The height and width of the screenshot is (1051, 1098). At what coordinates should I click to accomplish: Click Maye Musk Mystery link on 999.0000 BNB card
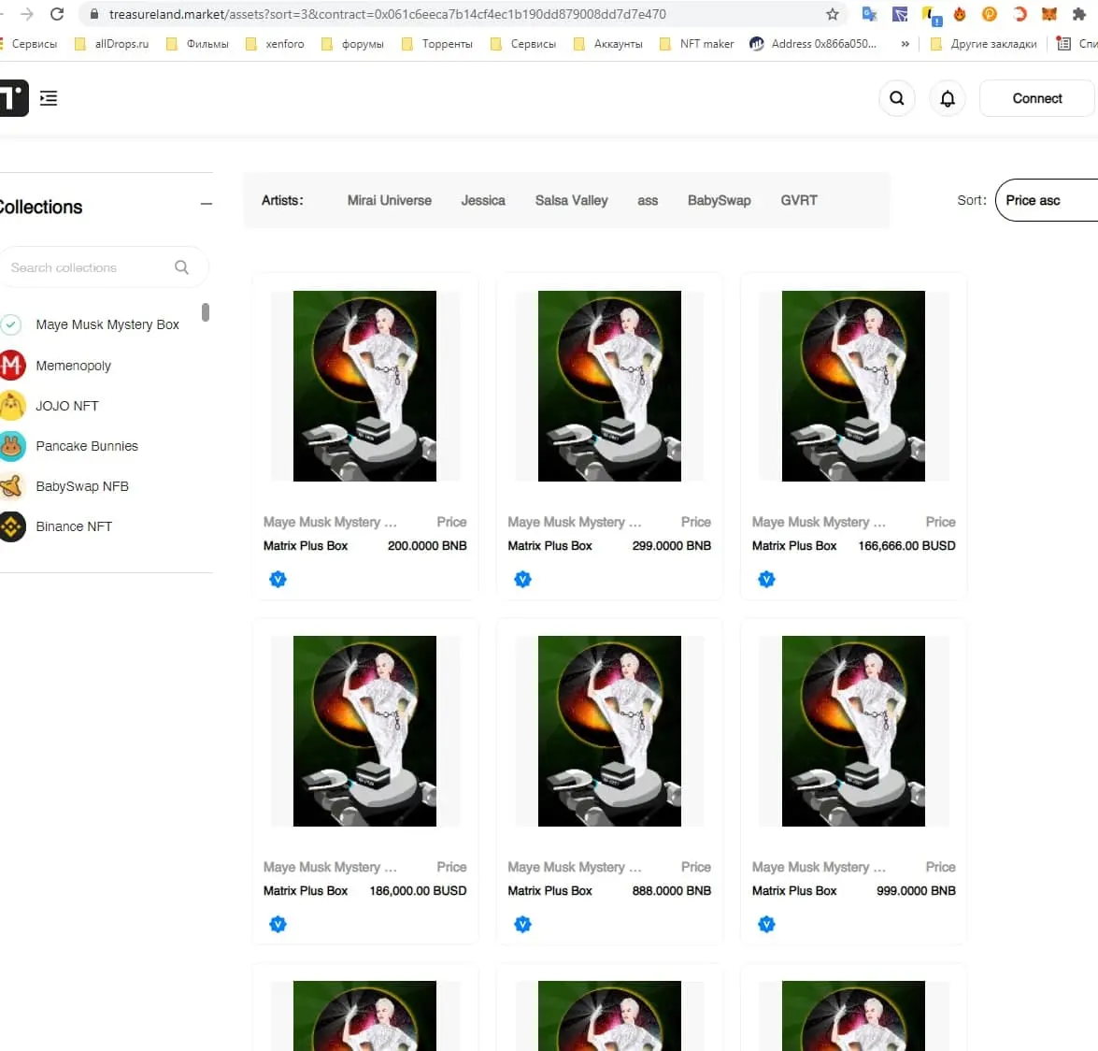pyautogui.click(x=819, y=867)
